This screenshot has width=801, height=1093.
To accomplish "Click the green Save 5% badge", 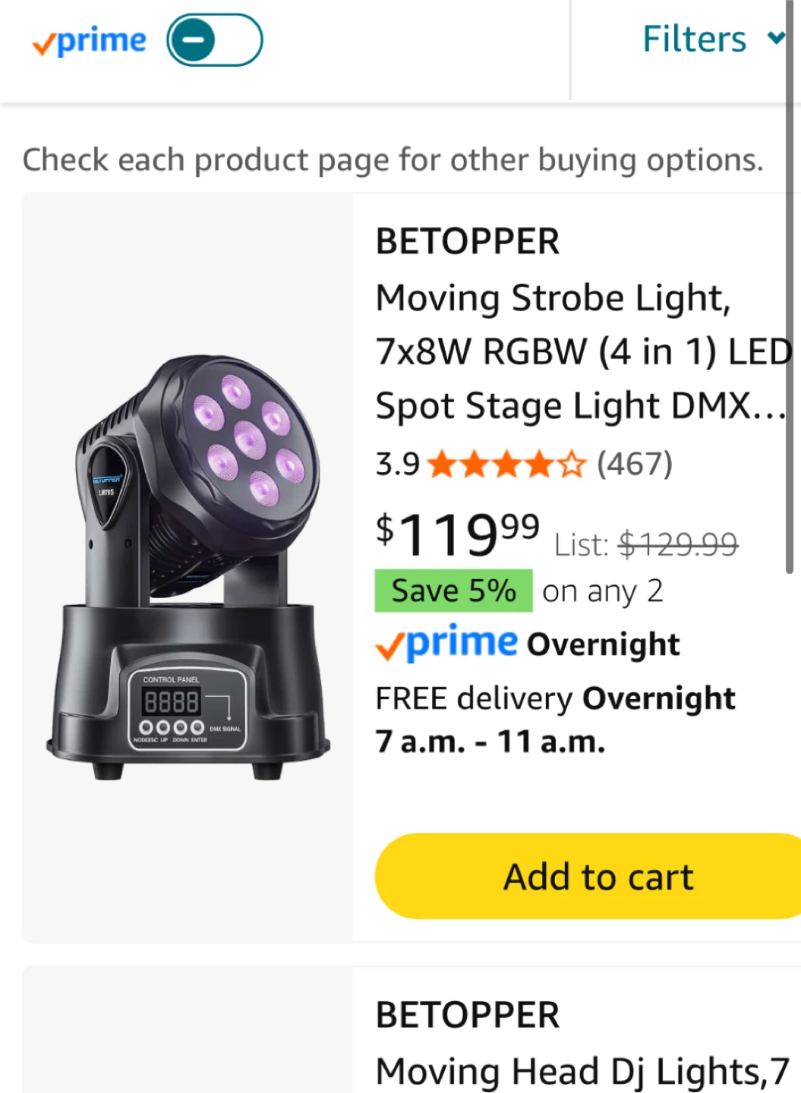I will point(453,591).
